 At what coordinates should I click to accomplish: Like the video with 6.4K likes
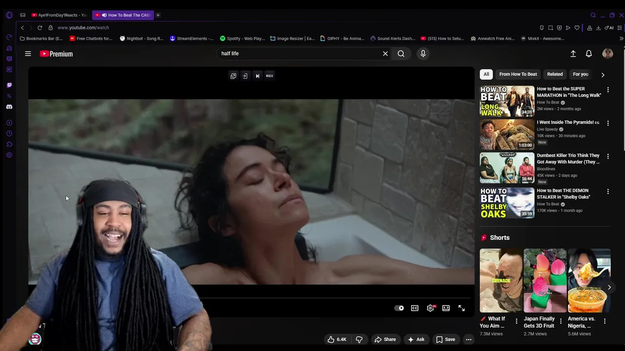[336, 339]
